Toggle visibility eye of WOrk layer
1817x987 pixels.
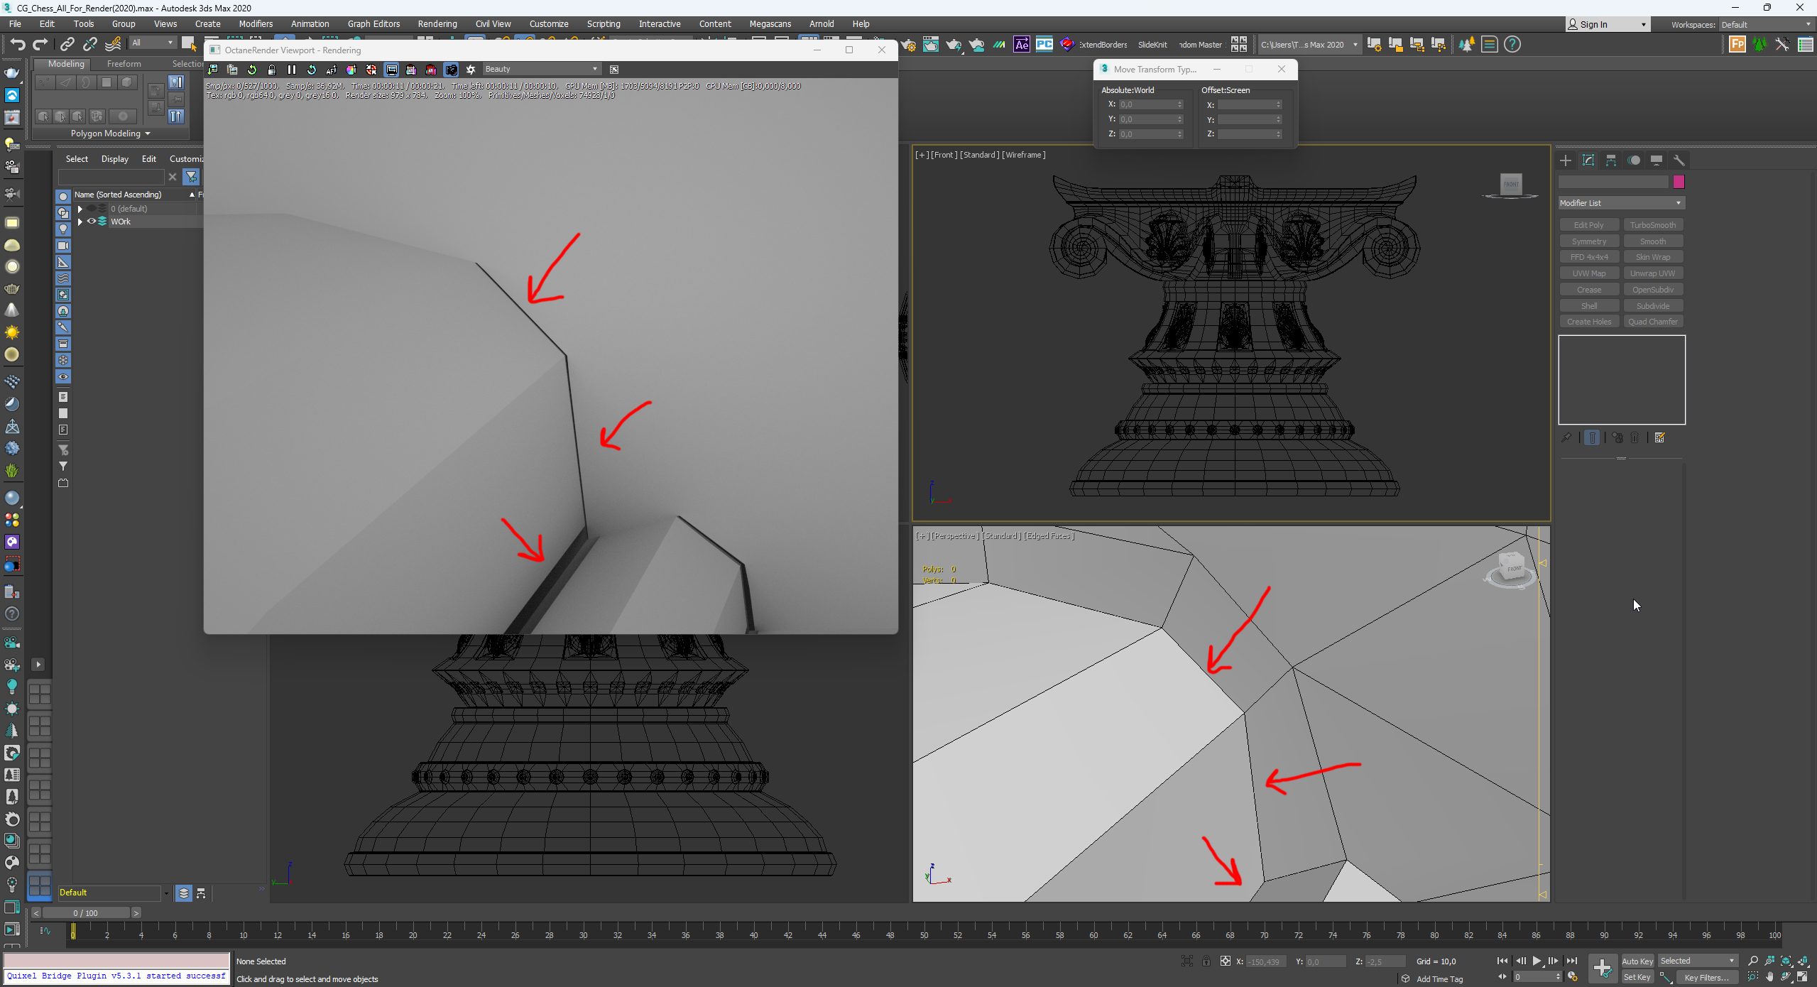(92, 222)
